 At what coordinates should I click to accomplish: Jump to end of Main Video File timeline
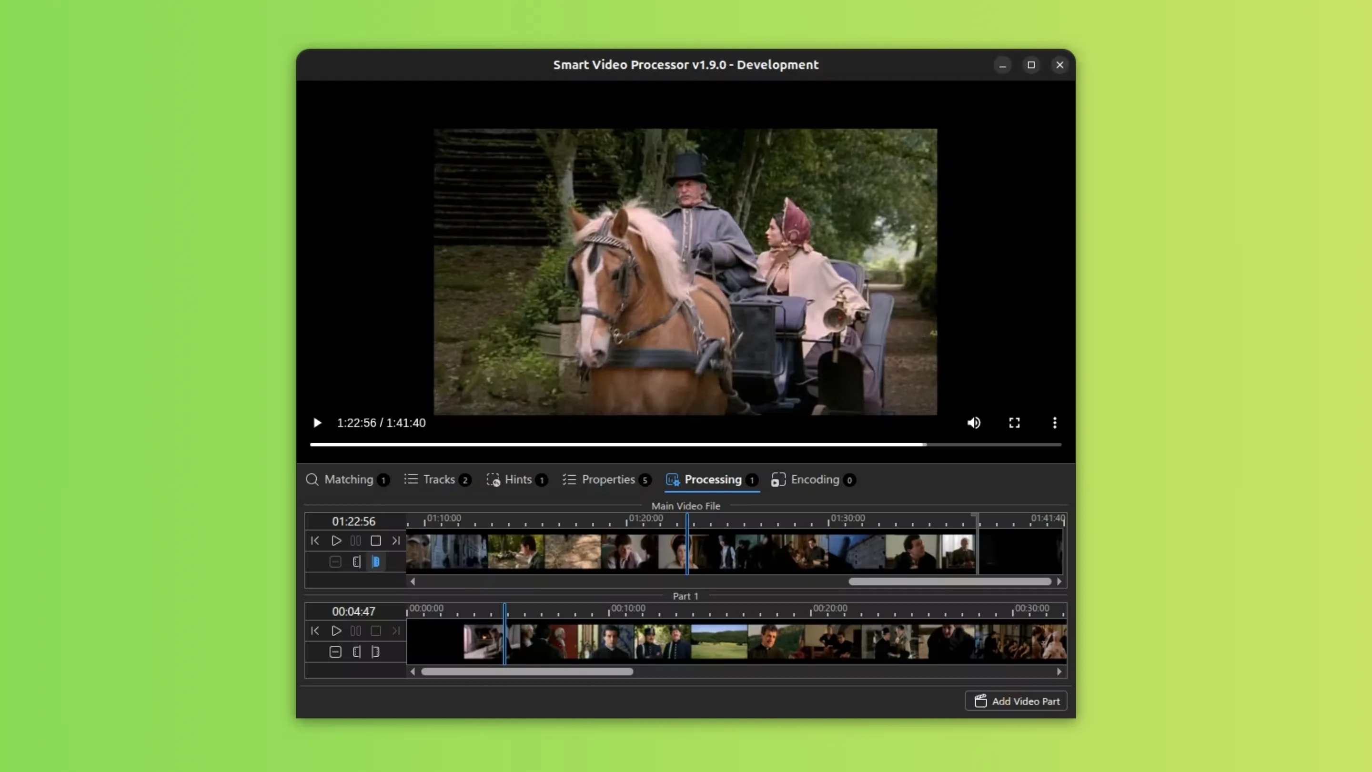[x=396, y=541]
